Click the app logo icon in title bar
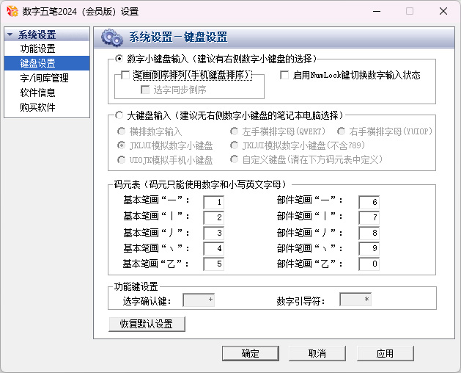 click(x=12, y=11)
